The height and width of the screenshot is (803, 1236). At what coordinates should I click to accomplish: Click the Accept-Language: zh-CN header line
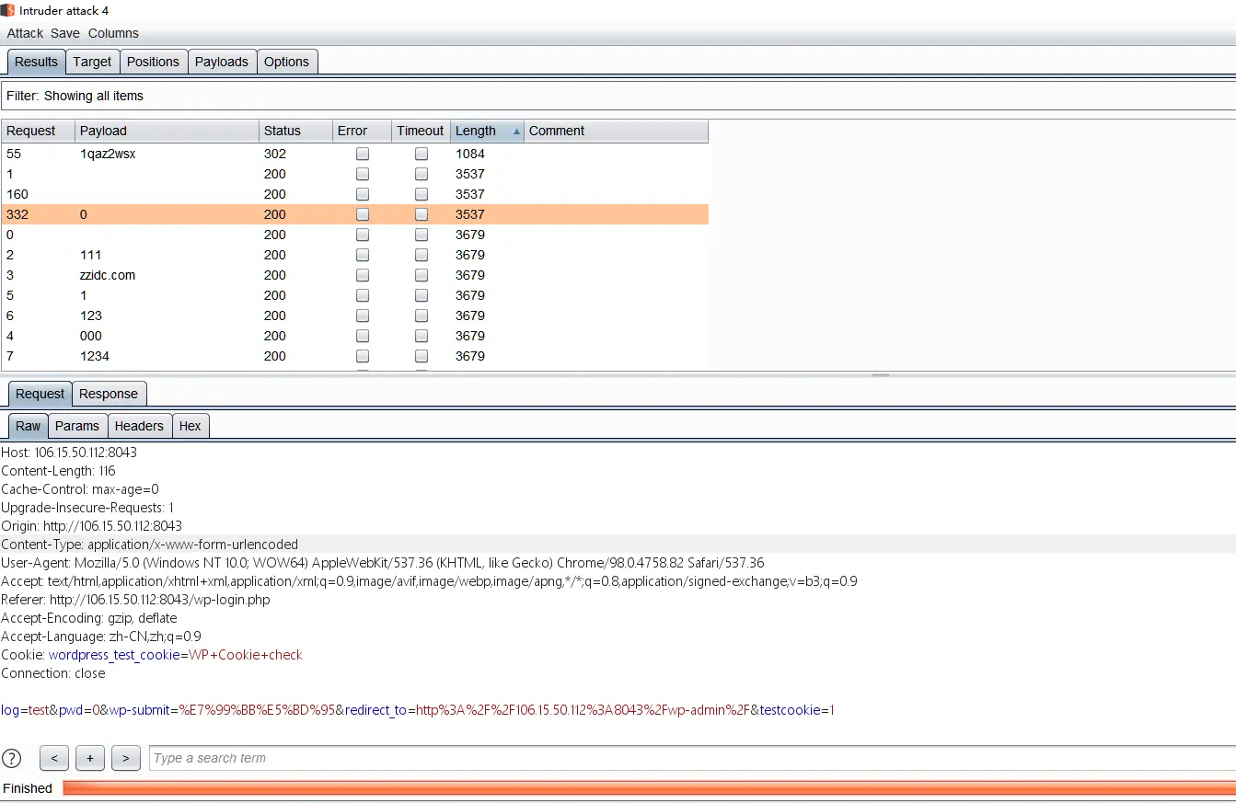(101, 637)
